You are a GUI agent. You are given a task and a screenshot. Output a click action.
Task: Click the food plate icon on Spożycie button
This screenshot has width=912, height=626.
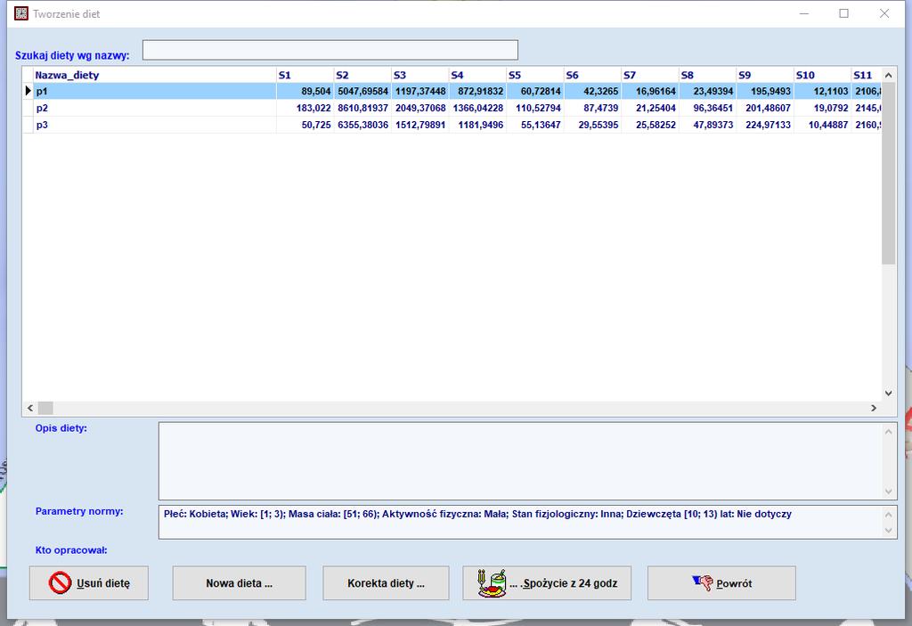(x=492, y=583)
